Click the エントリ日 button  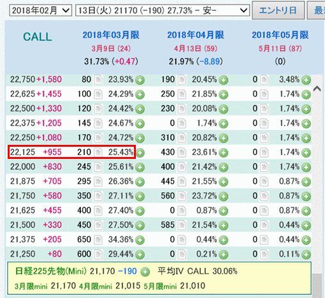click(278, 10)
